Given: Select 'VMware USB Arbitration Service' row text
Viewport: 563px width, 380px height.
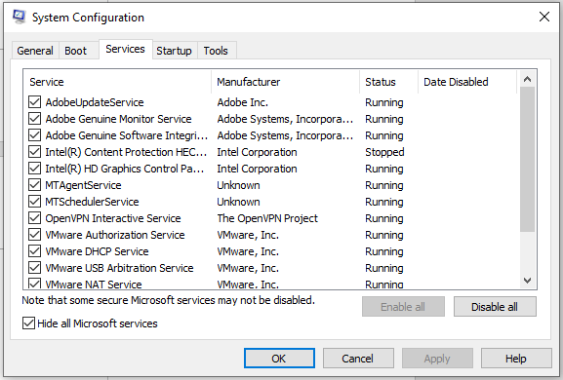Looking at the screenshot, I should [x=119, y=268].
